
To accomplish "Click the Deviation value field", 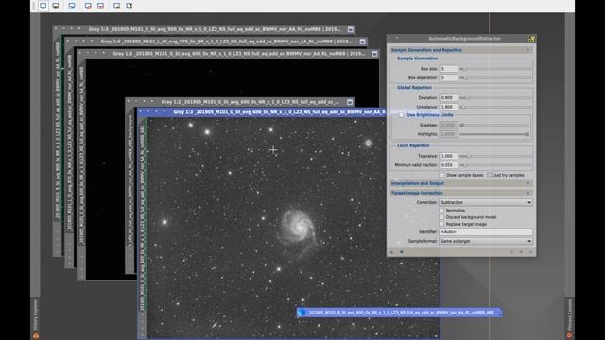I will pyautogui.click(x=448, y=98).
